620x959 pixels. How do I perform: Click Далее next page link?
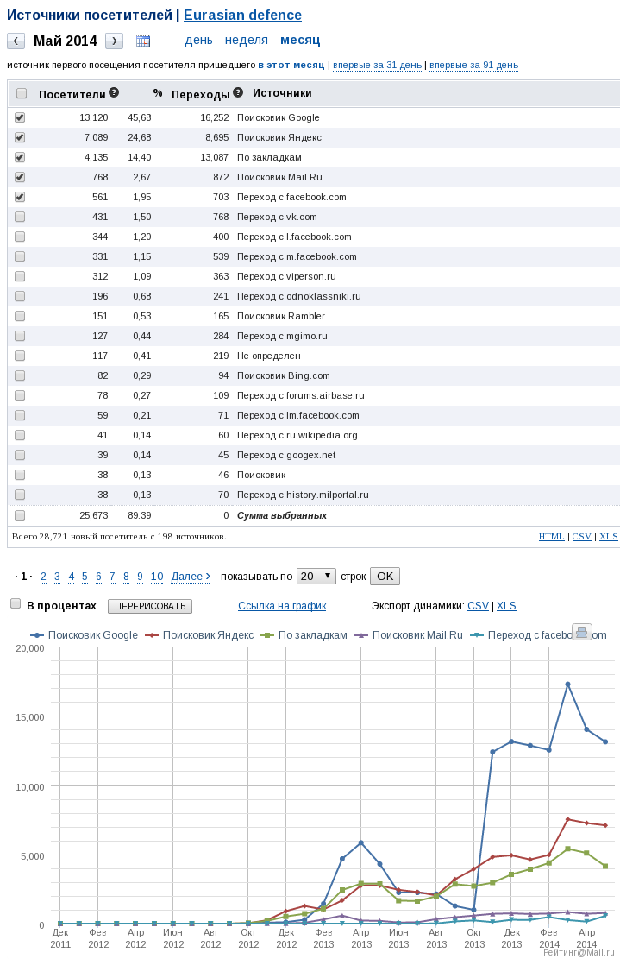191,576
